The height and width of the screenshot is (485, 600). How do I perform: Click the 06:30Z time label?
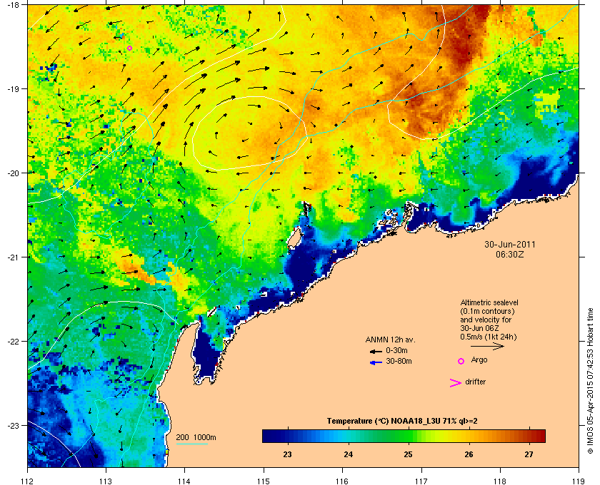point(510,254)
